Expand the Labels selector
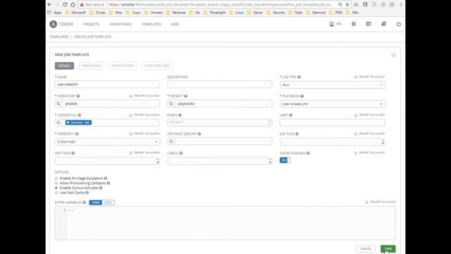451x254 pixels. 270,161
